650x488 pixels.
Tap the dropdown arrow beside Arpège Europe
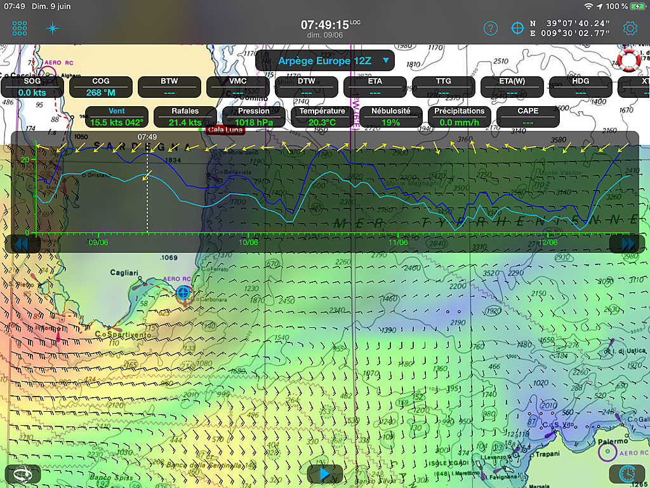[386, 60]
